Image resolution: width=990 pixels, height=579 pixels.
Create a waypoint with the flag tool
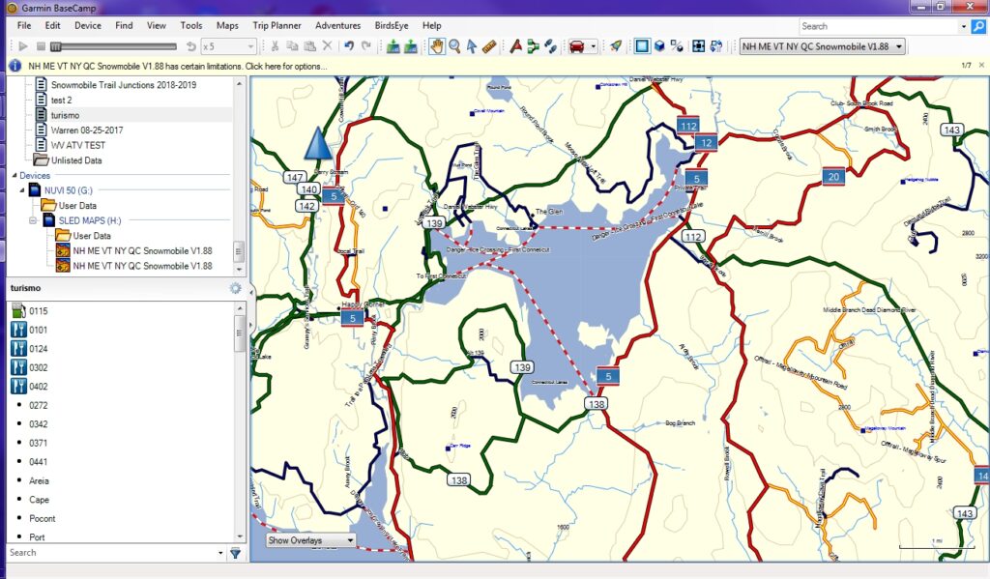(517, 45)
